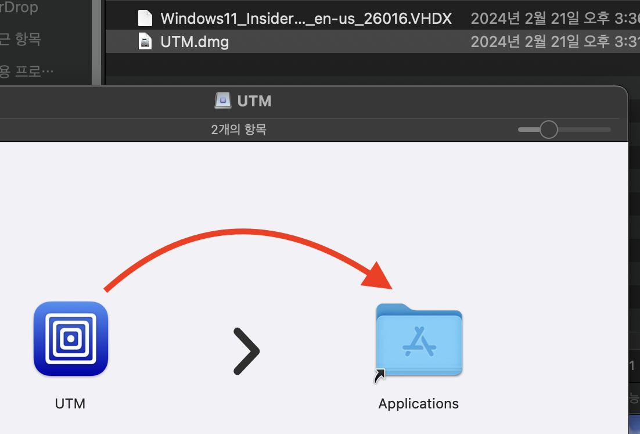Open recent items in the Finder sidebar
The height and width of the screenshot is (434, 640).
(20, 39)
